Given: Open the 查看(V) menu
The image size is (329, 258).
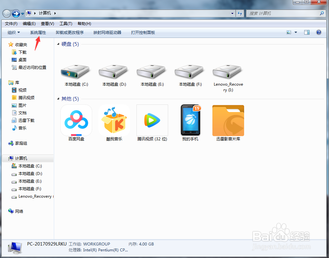Looking at the screenshot, I should (48, 24).
